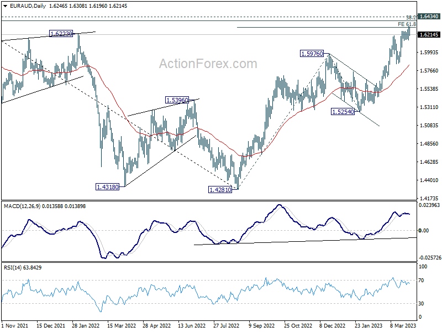Click the 23 Jan 2023 date label
Viewport: 442px width, 332px height.
[369, 325]
